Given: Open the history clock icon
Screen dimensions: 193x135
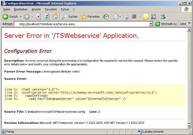Looking at the screenshot, I should (x=106, y=17).
